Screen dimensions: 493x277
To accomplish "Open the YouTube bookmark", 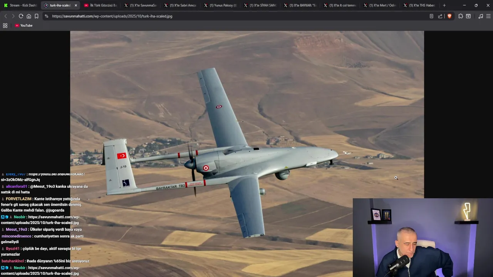I will point(23,25).
